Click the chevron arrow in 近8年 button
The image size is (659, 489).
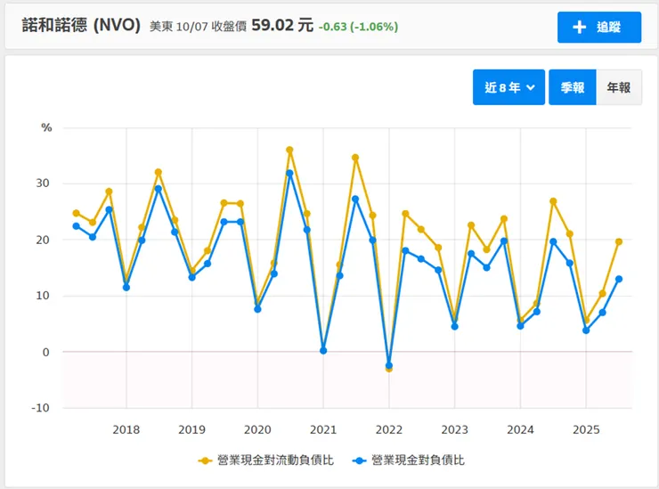531,87
